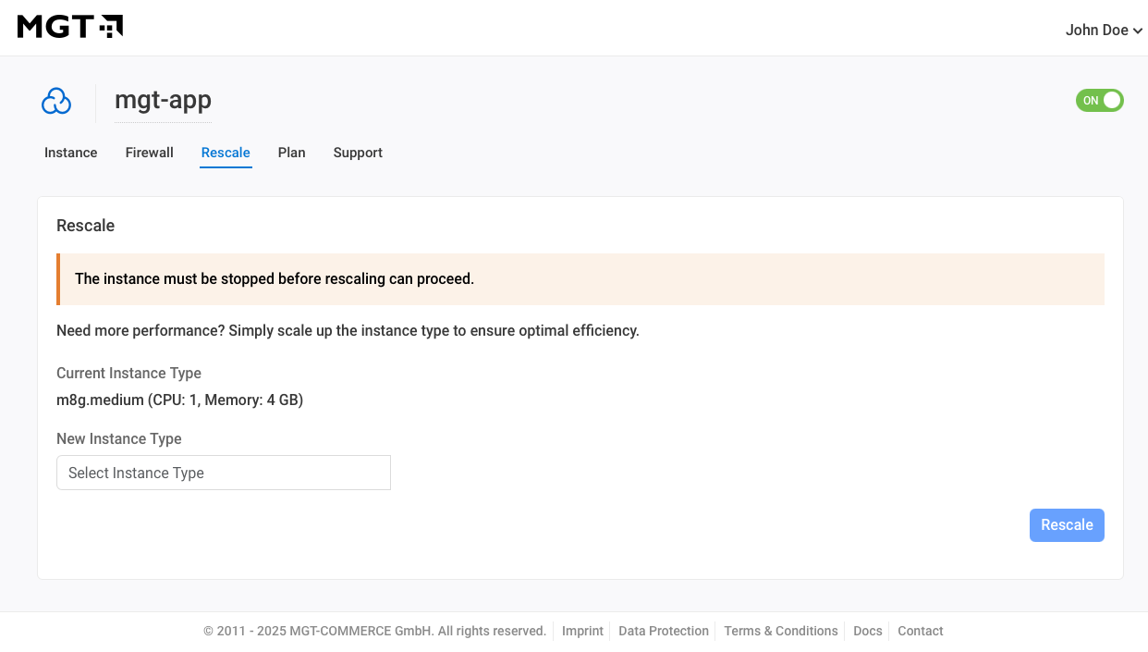Click the MGT logo
1148x652 pixels.
coord(69,27)
